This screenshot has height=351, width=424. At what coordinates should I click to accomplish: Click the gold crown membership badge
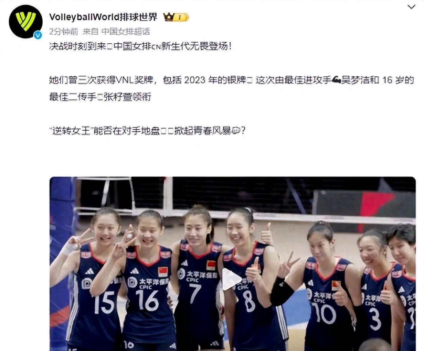click(176, 17)
